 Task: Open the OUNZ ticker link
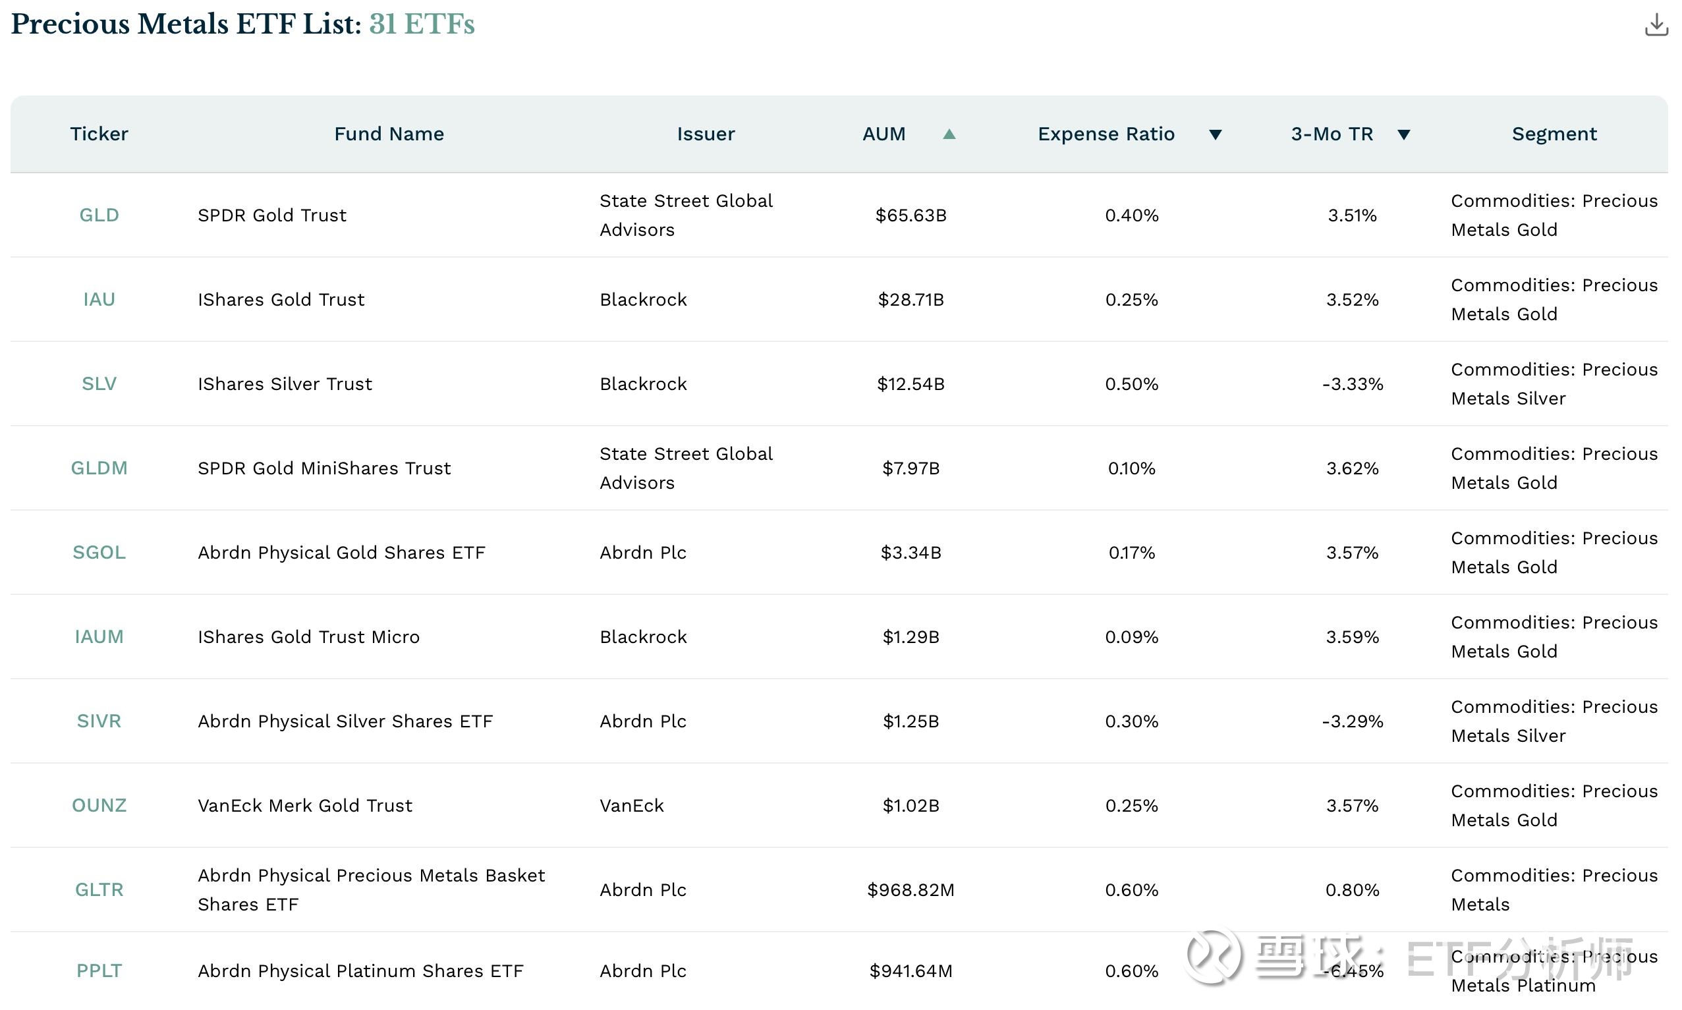(99, 806)
